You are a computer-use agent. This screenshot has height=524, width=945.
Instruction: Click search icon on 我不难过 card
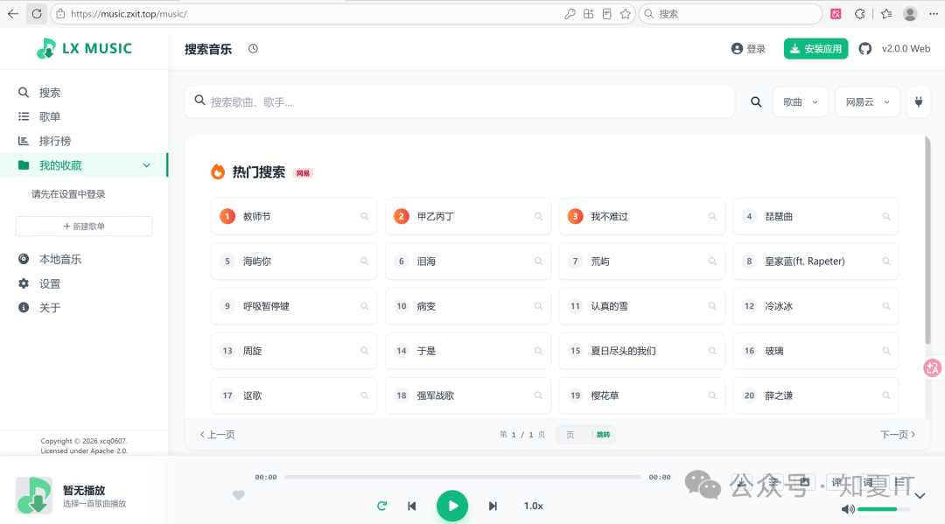[712, 216]
